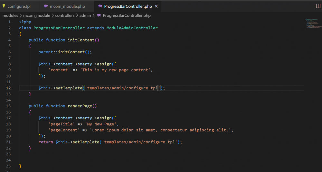This screenshot has width=322, height=172.
Task: Click the '<?php' opening tag
Action: [x=25, y=22]
